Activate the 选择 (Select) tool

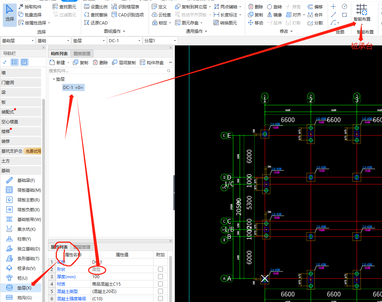point(10,15)
